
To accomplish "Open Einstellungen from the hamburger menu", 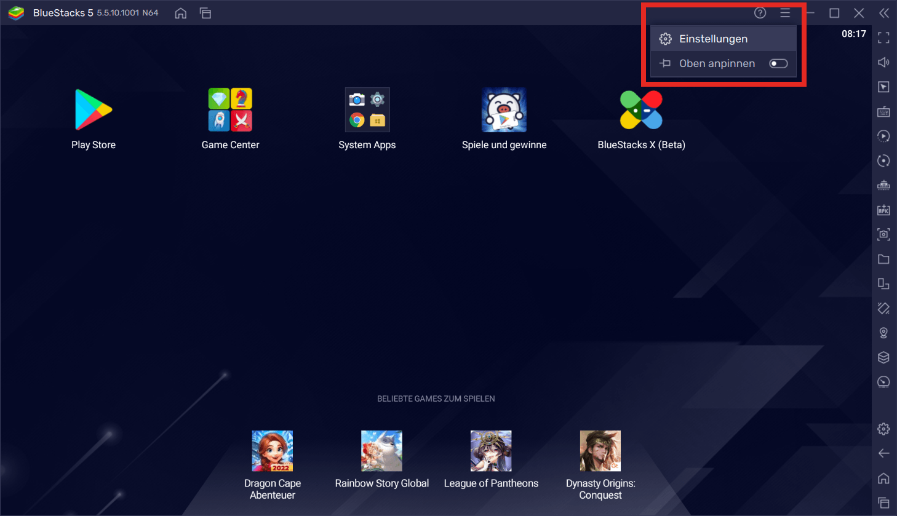I will tap(724, 39).
